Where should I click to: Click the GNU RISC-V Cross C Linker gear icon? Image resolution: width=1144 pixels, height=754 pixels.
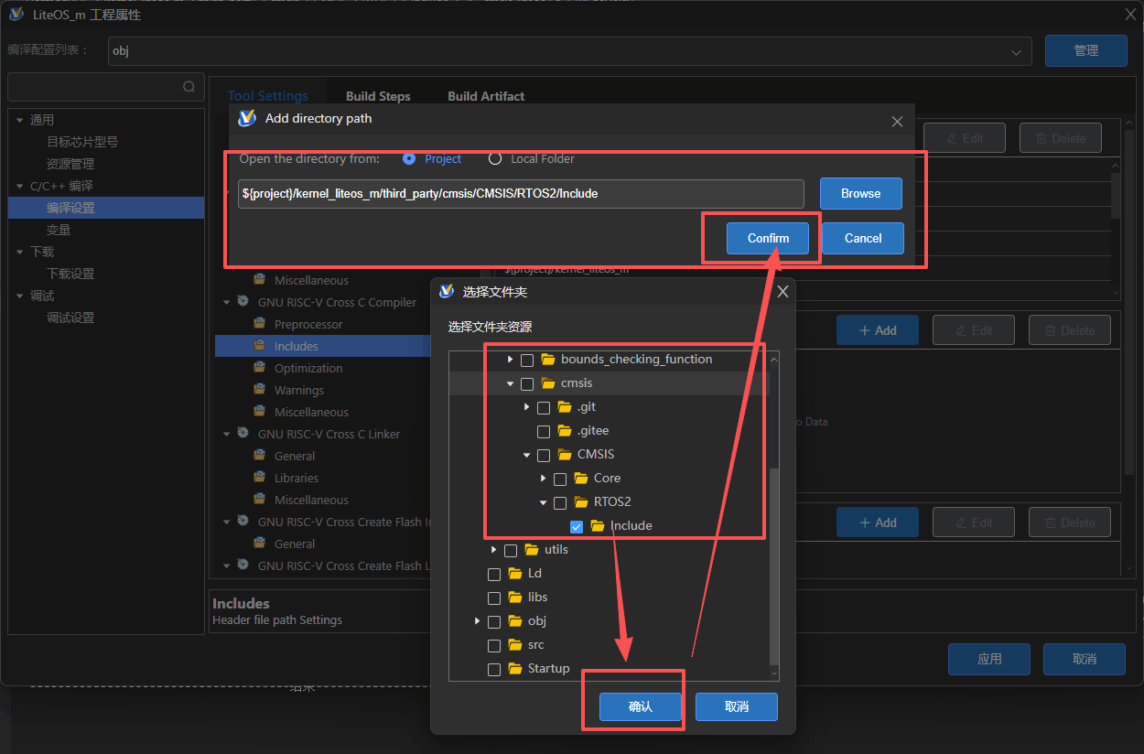tap(243, 433)
